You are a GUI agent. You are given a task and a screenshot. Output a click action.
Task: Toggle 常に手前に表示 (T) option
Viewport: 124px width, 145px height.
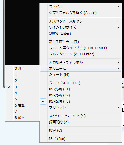click(81, 42)
